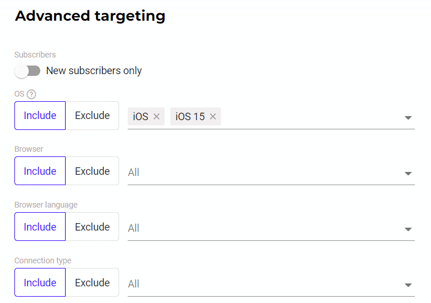Select Include for Browser targeting
Viewport: 431px width, 303px height.
point(40,171)
